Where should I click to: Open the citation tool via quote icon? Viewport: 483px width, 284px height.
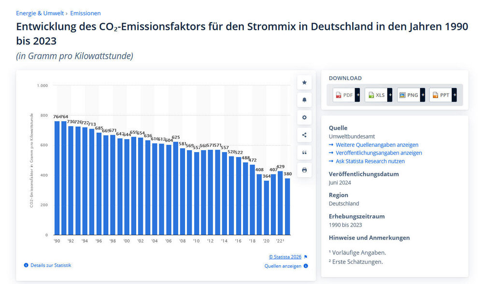coord(304,152)
